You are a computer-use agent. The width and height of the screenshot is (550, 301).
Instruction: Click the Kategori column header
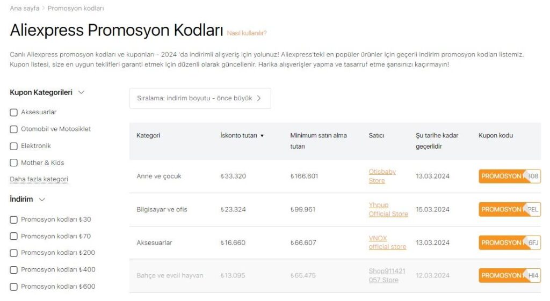click(x=148, y=136)
